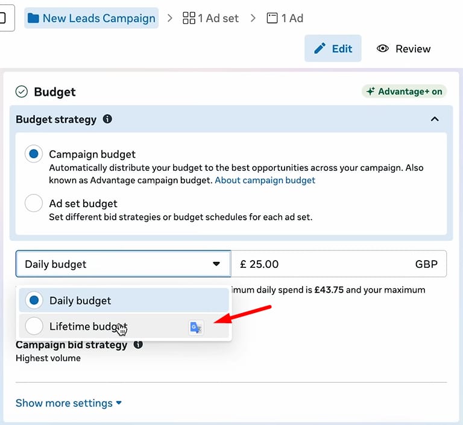Screen dimensions: 463x425
Task: Expand Show more settings
Action: coord(69,403)
